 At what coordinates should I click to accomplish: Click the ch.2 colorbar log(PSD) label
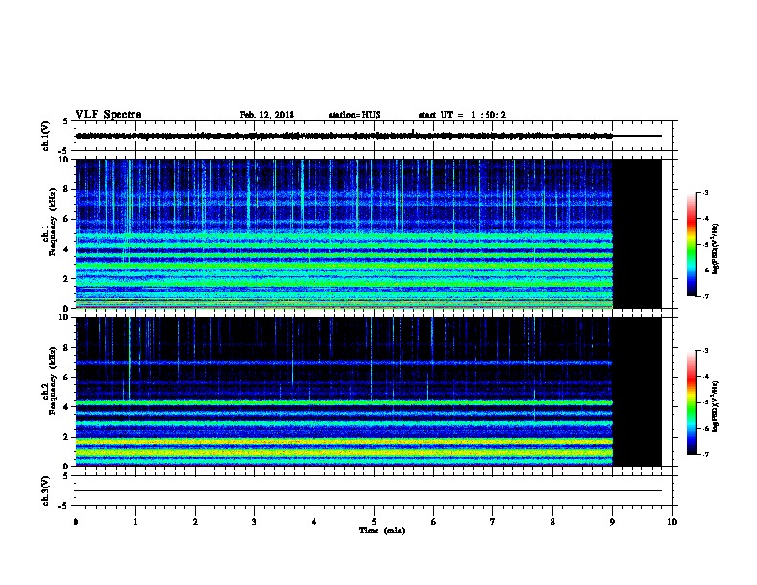pyautogui.click(x=715, y=406)
